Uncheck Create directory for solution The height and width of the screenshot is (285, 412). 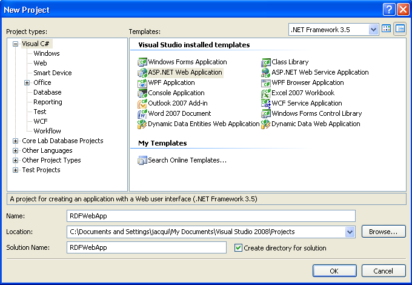point(238,248)
